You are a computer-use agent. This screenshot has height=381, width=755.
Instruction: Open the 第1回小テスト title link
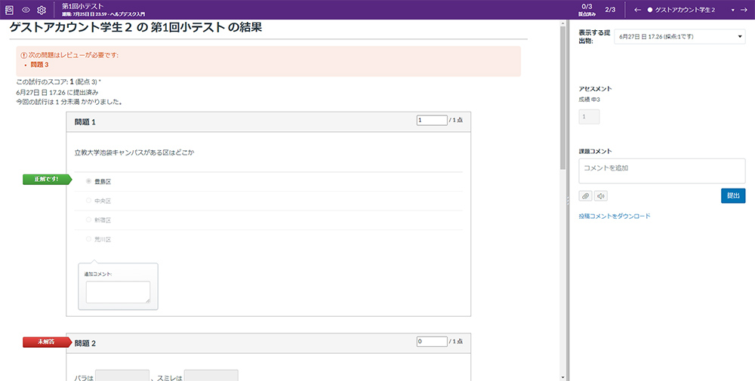coord(84,5)
